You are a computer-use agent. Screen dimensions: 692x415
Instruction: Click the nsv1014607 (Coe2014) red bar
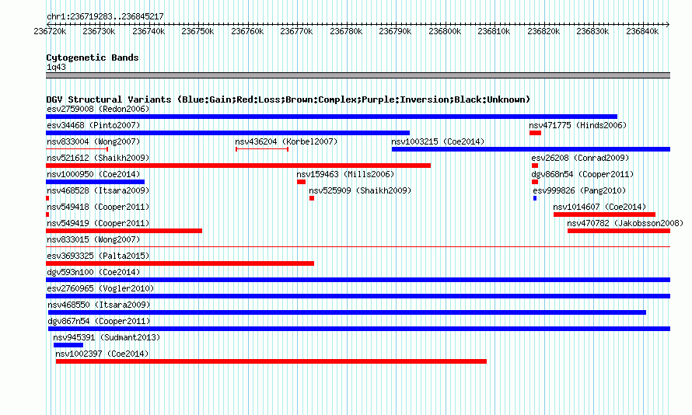pos(605,214)
